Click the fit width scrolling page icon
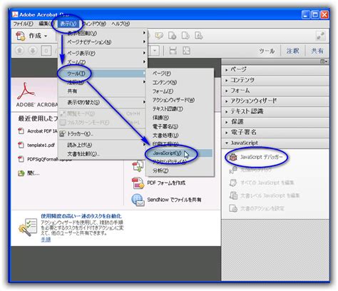This screenshot has height=291, width=338. click(173, 51)
